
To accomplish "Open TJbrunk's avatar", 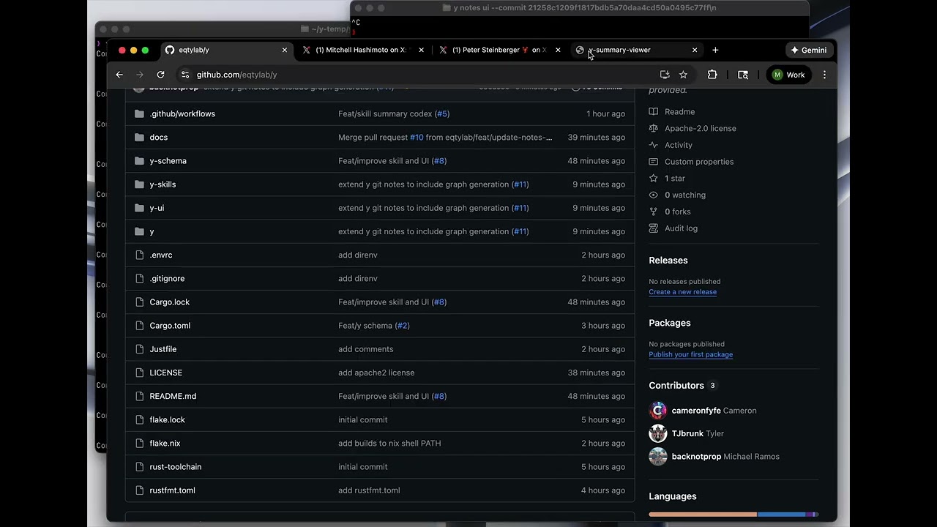I will point(658,433).
